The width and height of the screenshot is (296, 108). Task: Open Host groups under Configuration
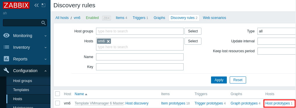point(22,81)
